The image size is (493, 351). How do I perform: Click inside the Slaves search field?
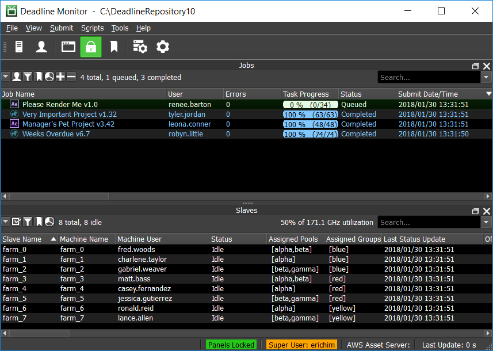coord(429,222)
